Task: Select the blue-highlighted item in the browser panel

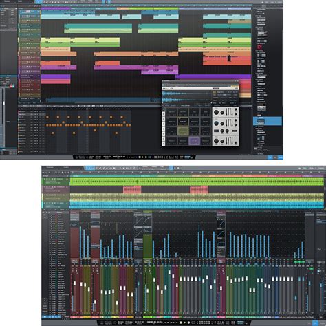Action: click(268, 121)
